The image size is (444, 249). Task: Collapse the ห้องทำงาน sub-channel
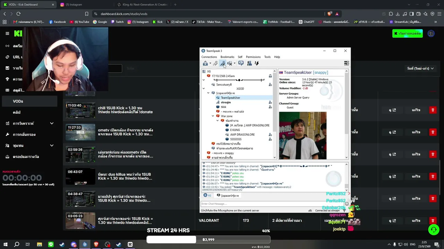pos(217,121)
